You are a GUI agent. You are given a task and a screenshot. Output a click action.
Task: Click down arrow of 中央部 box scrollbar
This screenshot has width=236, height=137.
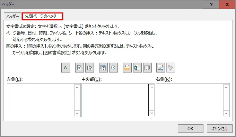coord(151,113)
